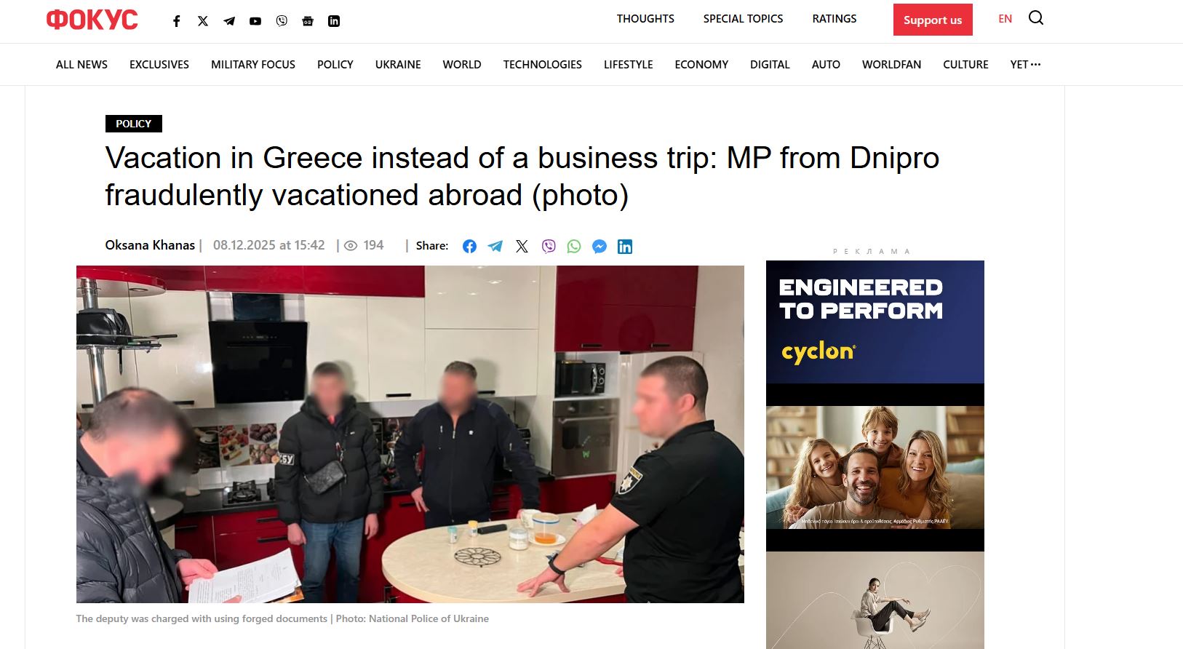Share article via Messenger icon

click(600, 247)
